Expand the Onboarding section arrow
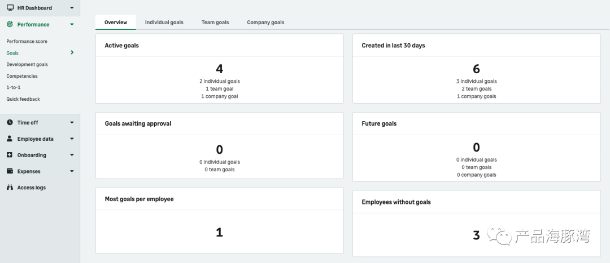The height and width of the screenshot is (263, 610). 72,155
